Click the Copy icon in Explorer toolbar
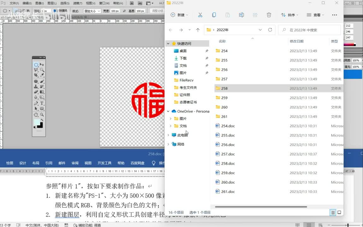The height and width of the screenshot is (227, 363). tap(214, 15)
